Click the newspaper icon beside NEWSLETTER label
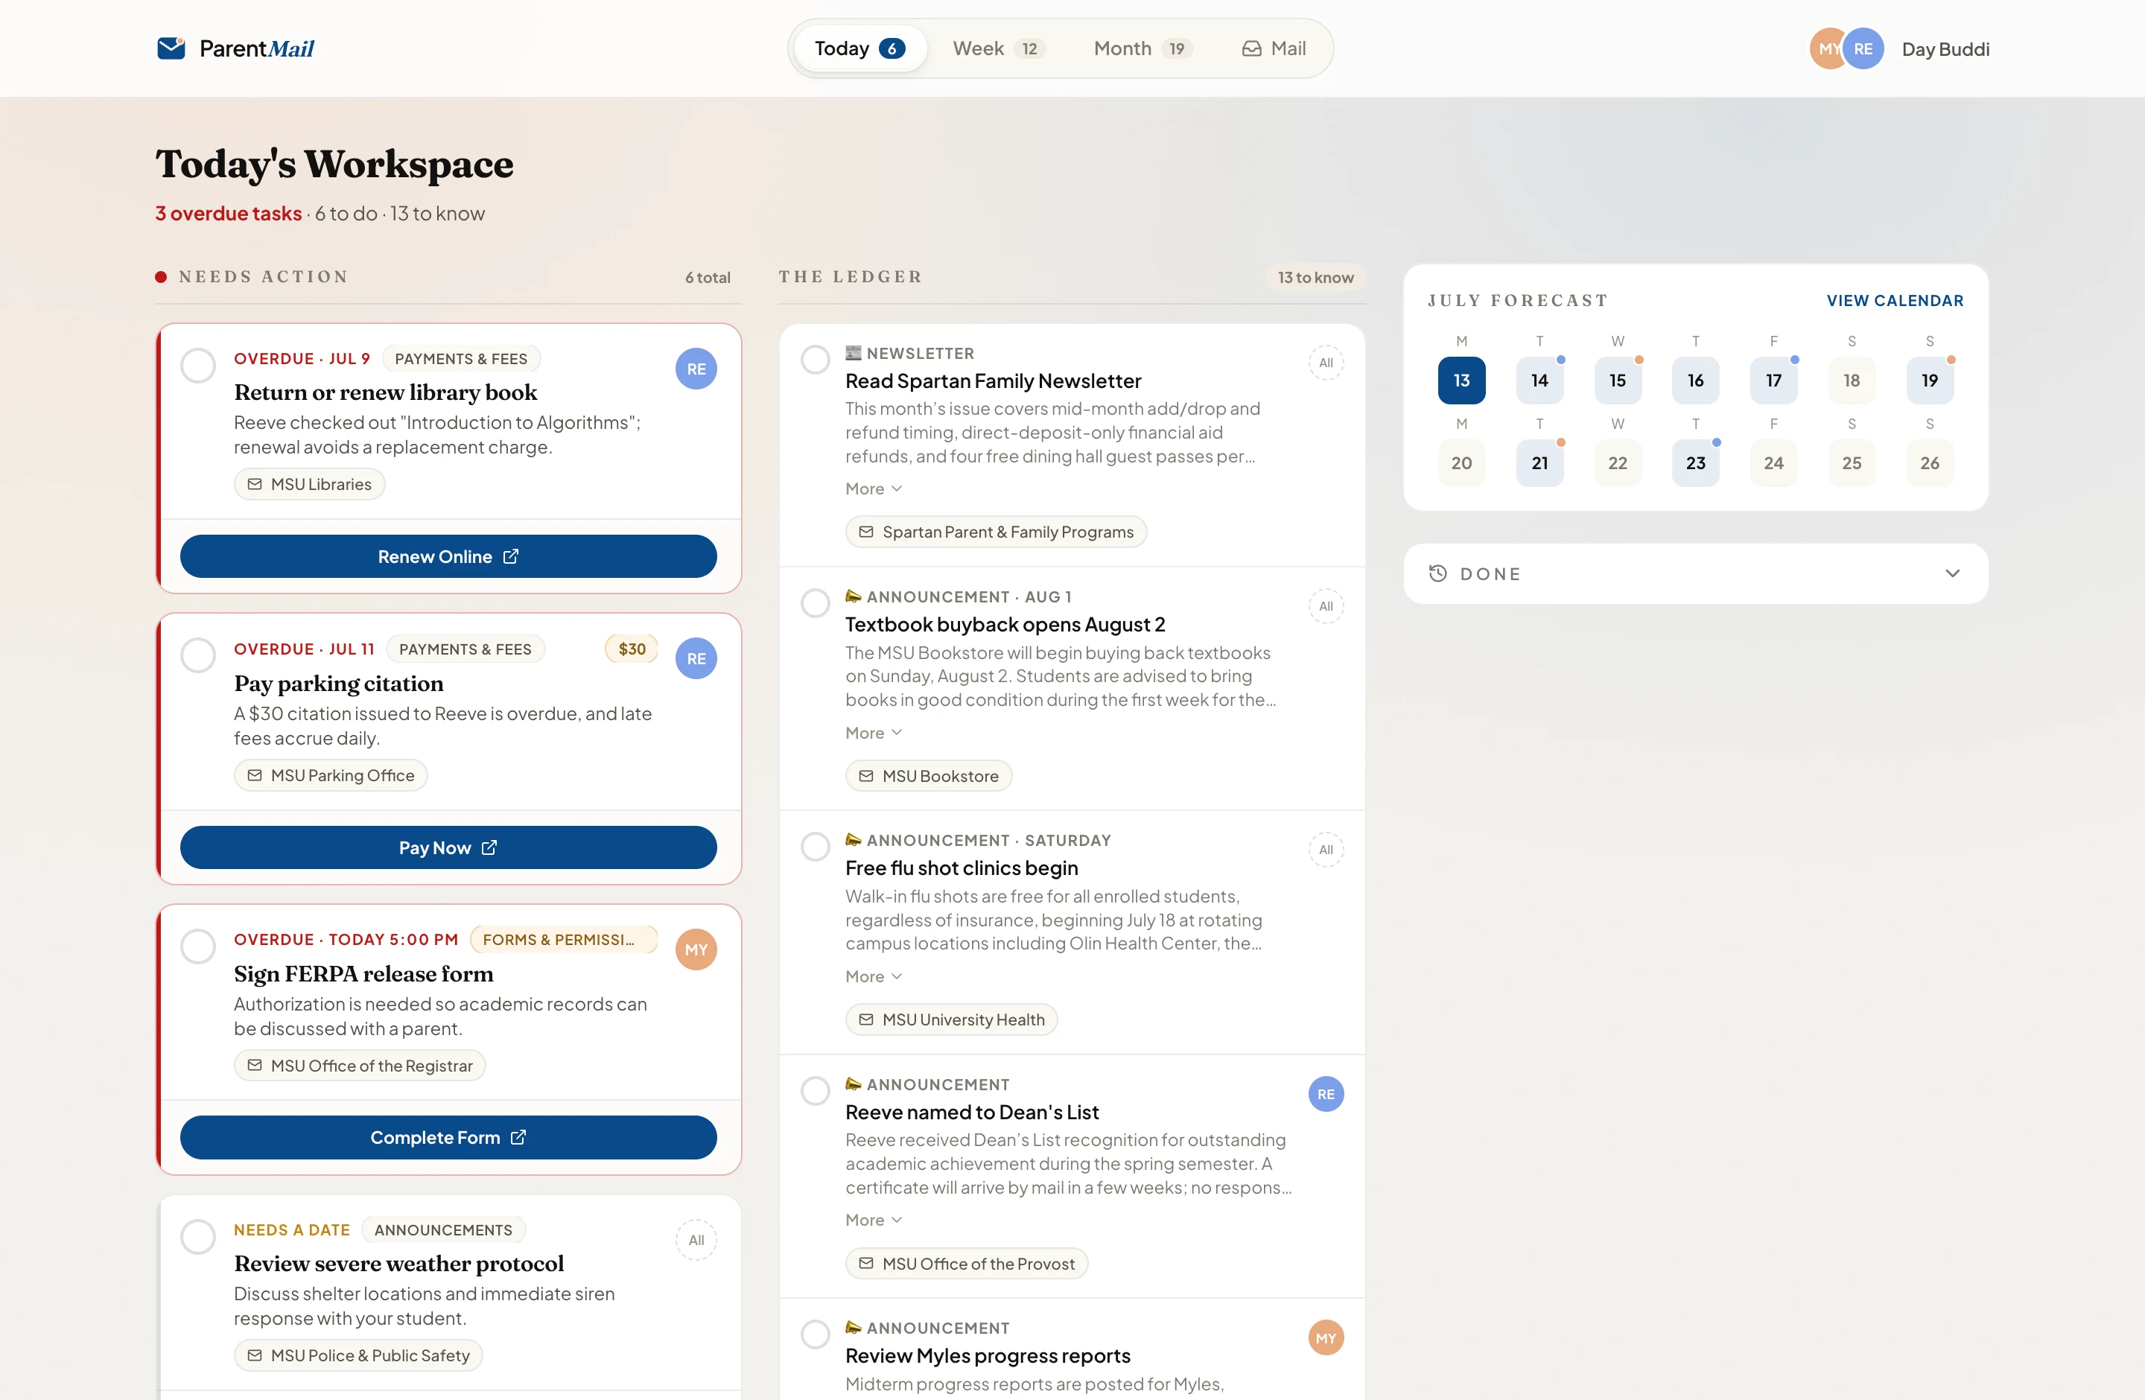This screenshot has width=2145, height=1400. (x=854, y=353)
